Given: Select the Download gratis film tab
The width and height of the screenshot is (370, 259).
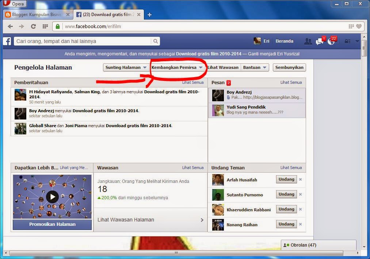Looking at the screenshot, I should [108, 15].
